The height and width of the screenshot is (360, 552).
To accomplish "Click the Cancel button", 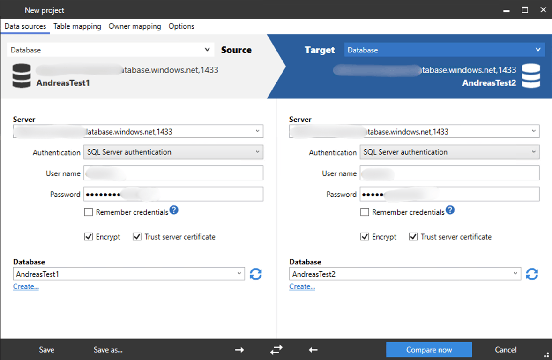I will 506,350.
